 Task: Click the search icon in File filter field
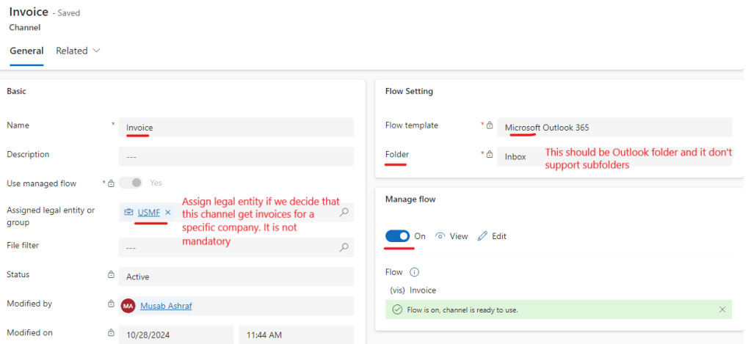pyautogui.click(x=344, y=248)
